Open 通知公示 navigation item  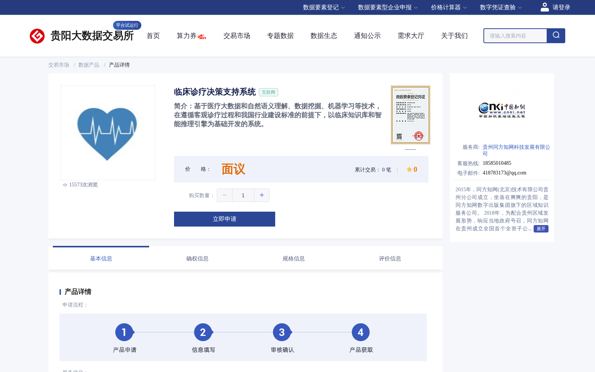point(367,36)
